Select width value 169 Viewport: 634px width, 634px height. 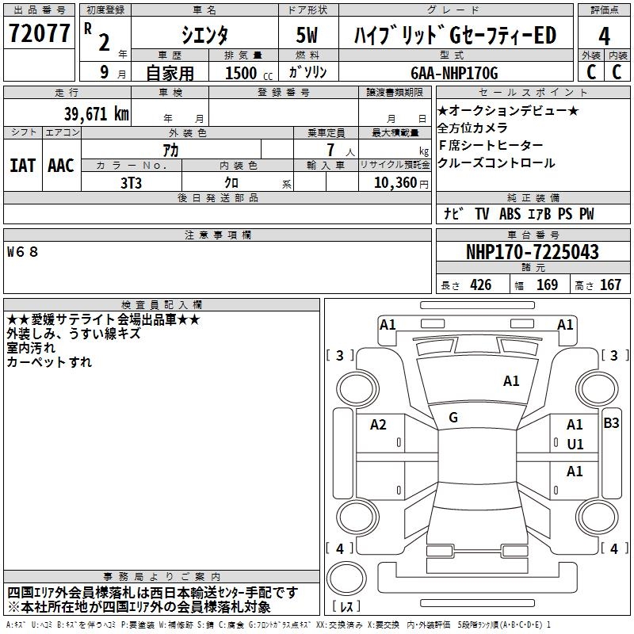(x=547, y=285)
